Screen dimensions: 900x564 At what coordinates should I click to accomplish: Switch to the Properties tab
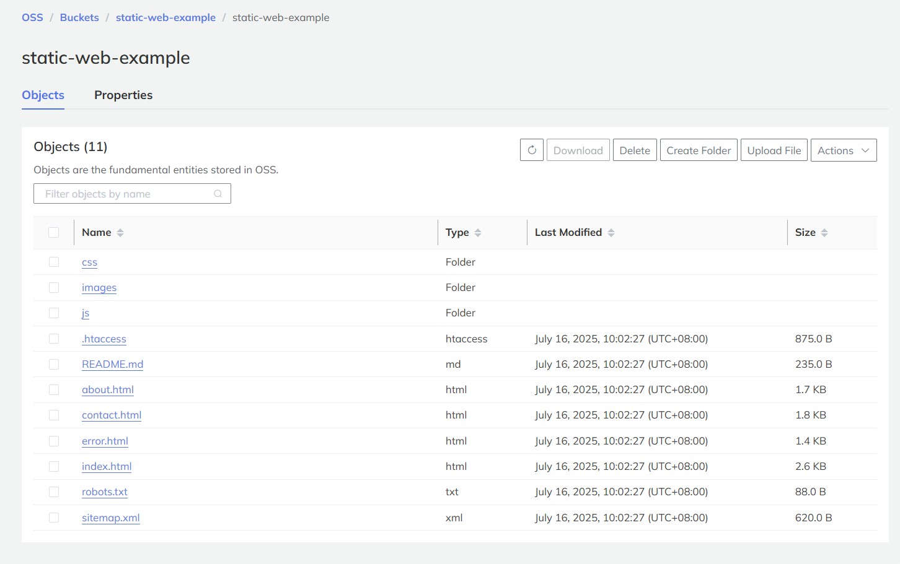[123, 95]
